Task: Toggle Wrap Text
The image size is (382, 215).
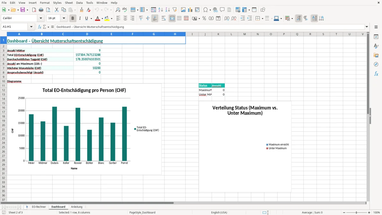Action: [164, 18]
